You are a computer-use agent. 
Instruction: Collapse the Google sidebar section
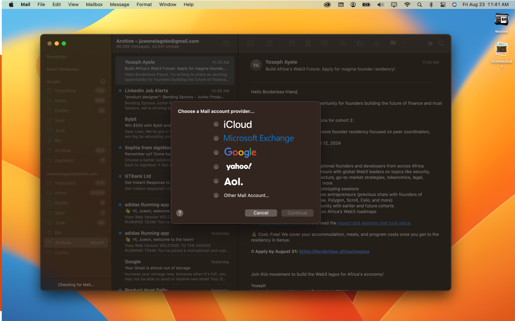click(x=103, y=82)
